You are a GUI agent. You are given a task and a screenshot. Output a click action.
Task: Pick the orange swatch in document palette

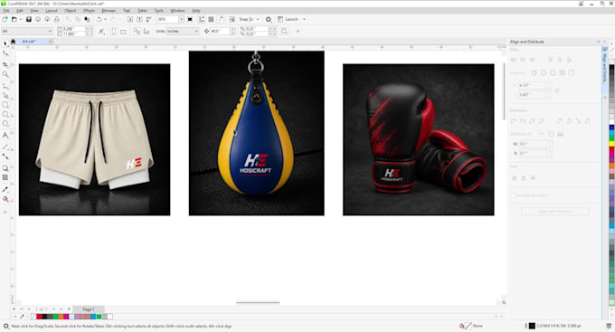coord(61,317)
